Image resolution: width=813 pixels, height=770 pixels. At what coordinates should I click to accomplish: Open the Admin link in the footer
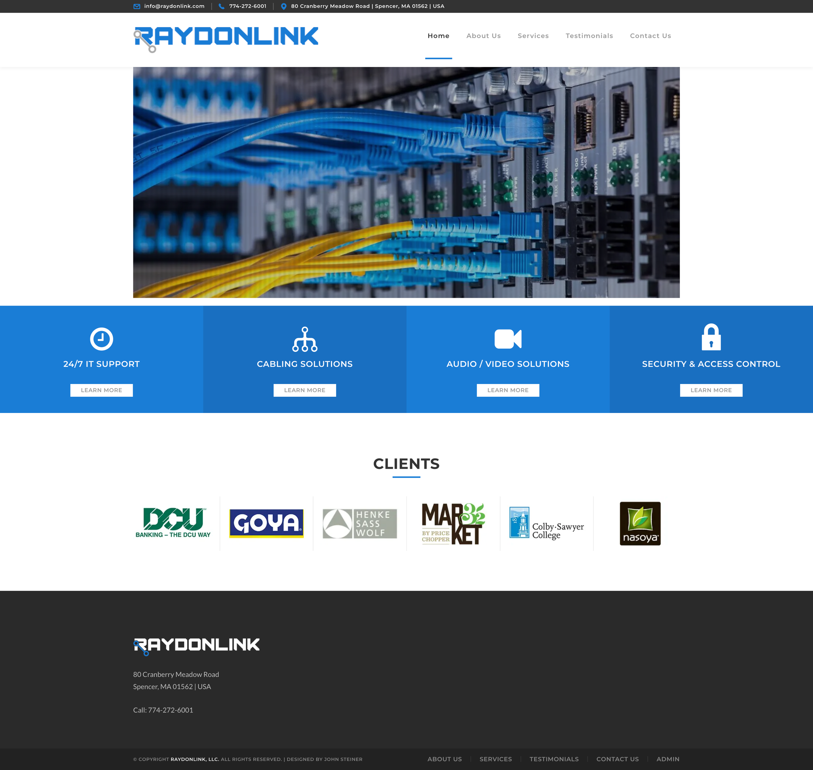click(x=668, y=759)
